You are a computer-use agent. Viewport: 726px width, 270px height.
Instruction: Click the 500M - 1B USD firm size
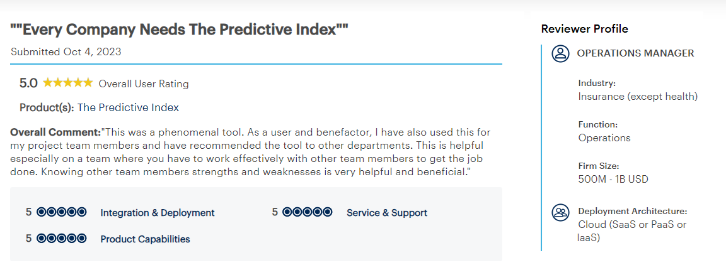click(x=613, y=179)
